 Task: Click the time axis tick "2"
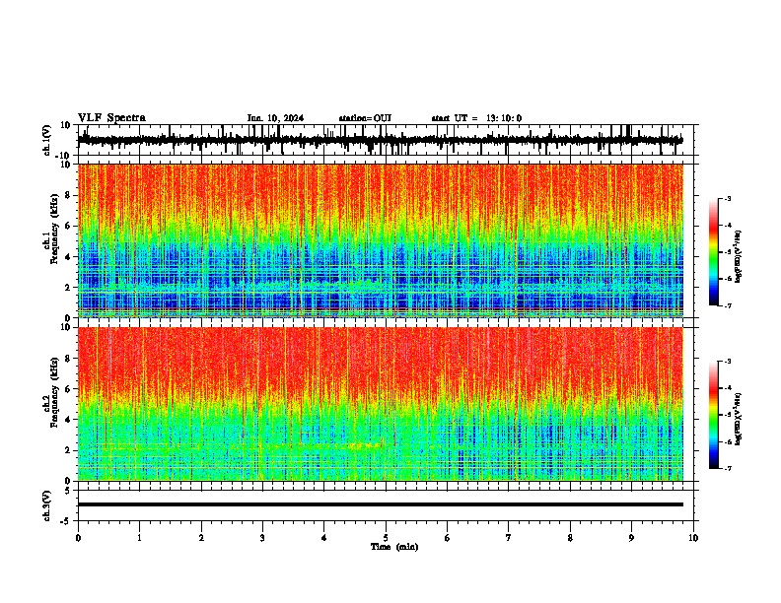click(201, 538)
